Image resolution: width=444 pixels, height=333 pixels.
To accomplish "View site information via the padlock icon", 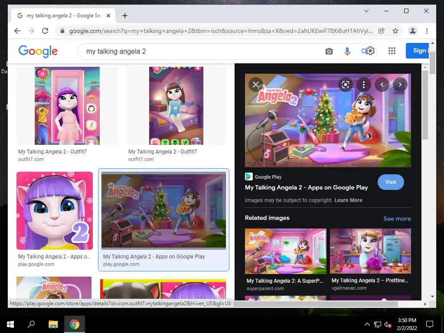I will coord(62,31).
